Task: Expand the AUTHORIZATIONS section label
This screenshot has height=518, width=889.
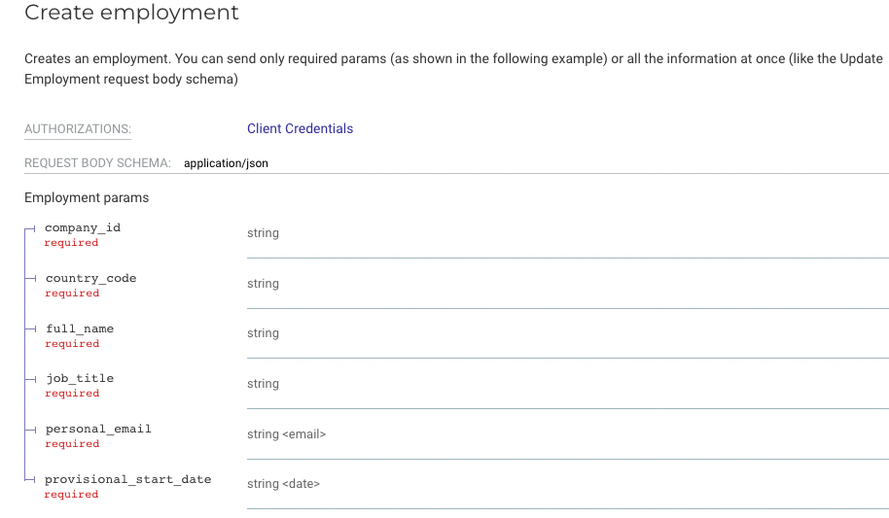Action: point(77,129)
